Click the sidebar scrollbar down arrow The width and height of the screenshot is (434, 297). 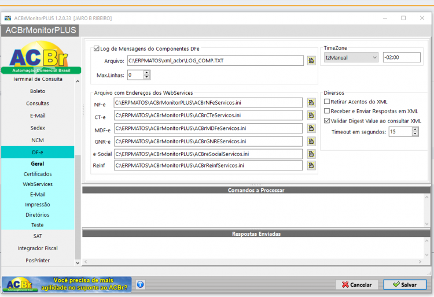tap(78, 263)
